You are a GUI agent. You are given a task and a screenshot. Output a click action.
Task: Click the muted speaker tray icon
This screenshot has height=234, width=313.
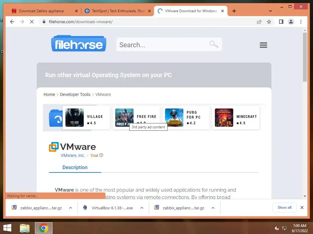coord(276,228)
